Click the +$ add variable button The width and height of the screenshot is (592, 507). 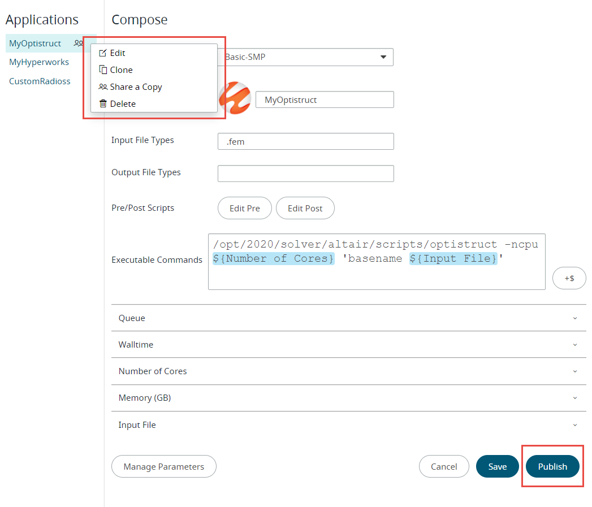(569, 278)
